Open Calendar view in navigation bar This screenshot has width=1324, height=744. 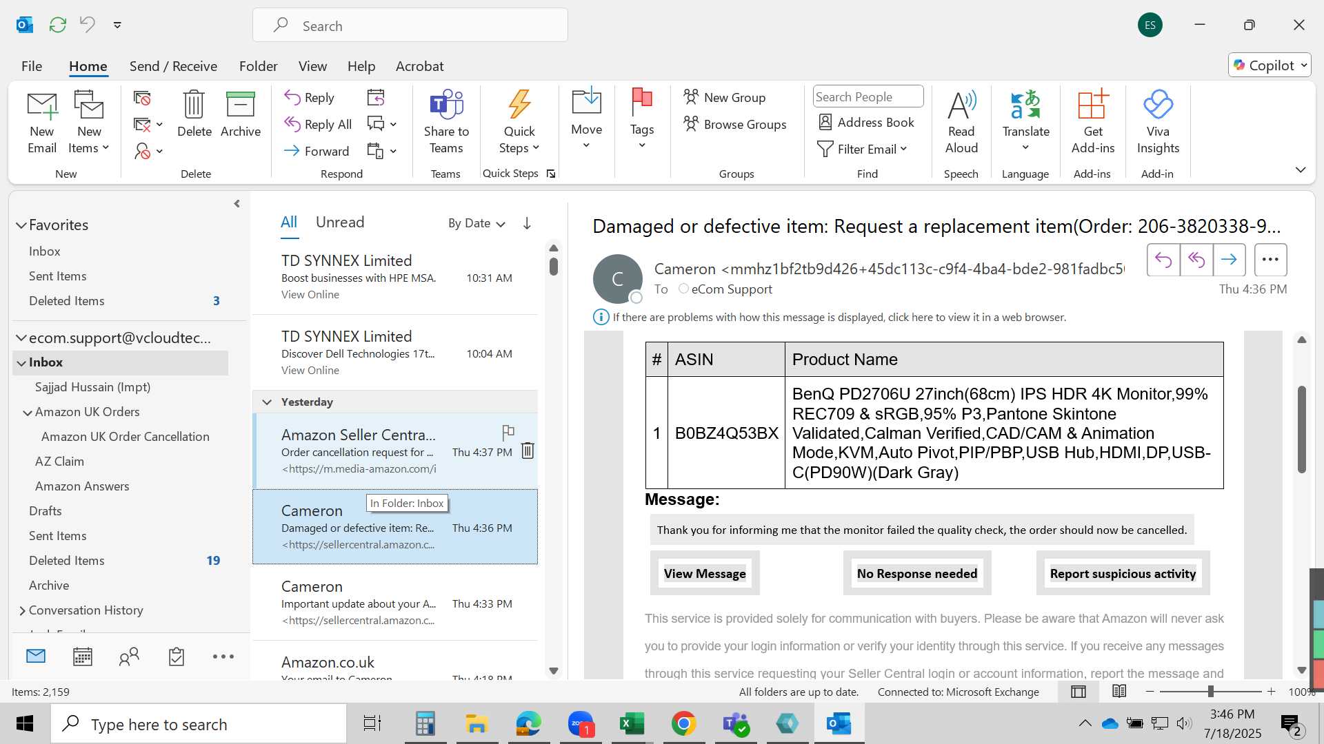(x=83, y=657)
